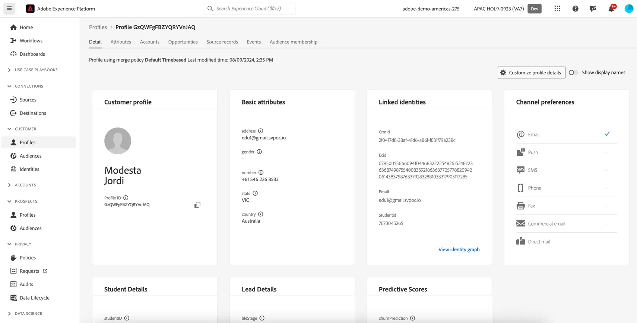Select the Source records tab

[222, 42]
